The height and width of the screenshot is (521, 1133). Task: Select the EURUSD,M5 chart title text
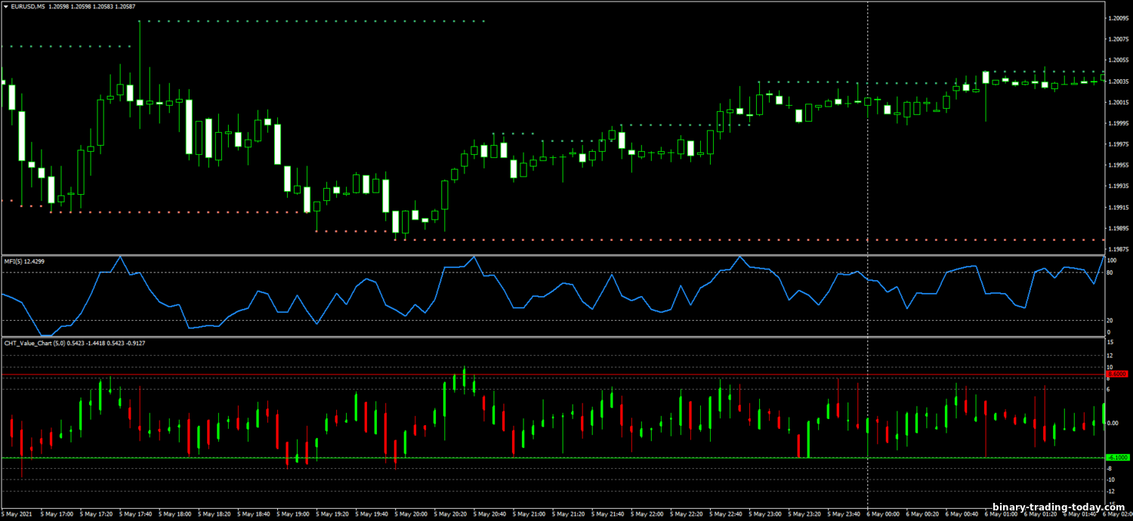(x=29, y=6)
